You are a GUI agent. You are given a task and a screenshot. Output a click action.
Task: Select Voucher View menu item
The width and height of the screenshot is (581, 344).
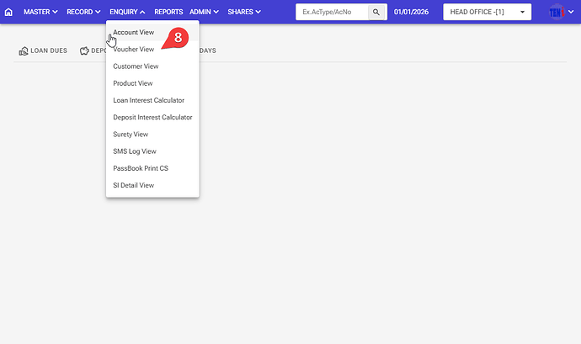[134, 50]
